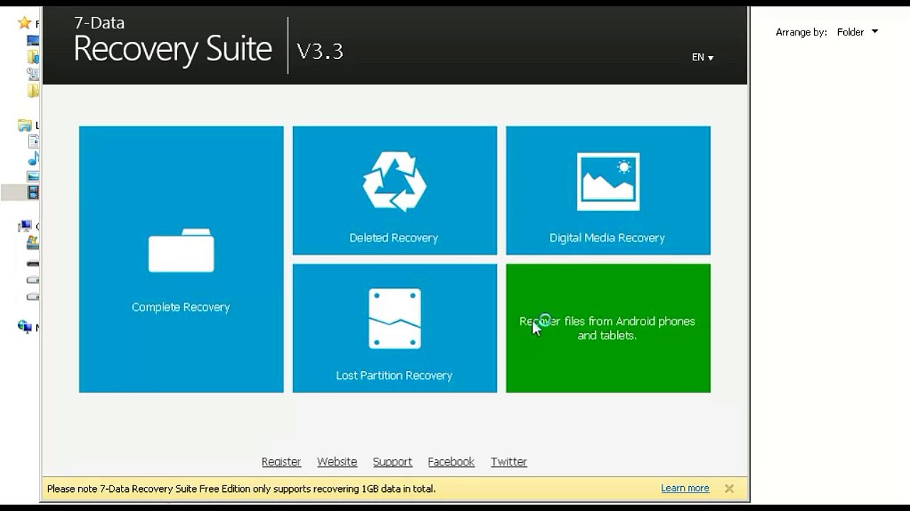Click the Libraries icon in Explorer sidebar
The width and height of the screenshot is (910, 511).
tap(24, 126)
